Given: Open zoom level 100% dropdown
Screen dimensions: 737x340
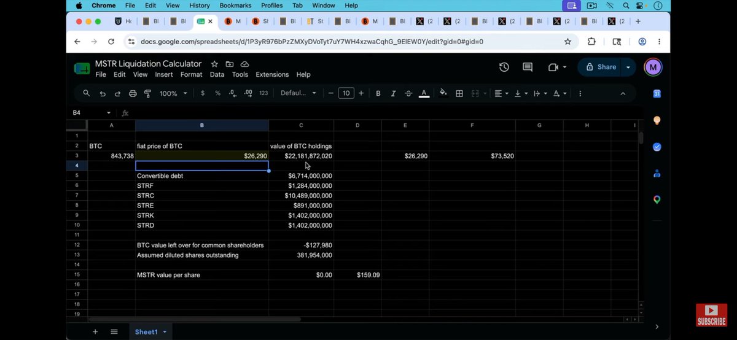Looking at the screenshot, I should click(173, 93).
